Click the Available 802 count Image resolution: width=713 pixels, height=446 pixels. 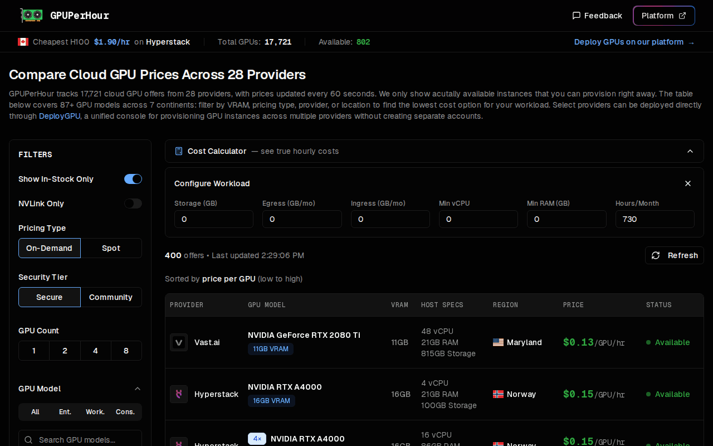[363, 42]
